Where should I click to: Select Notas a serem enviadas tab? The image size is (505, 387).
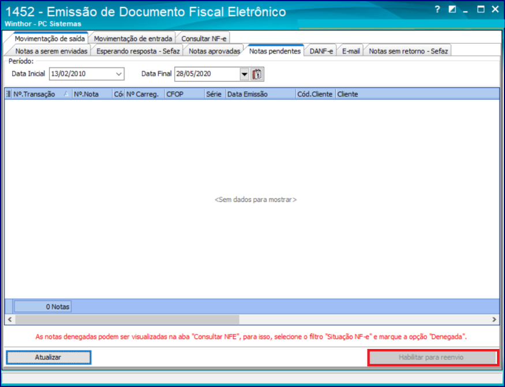click(x=51, y=51)
